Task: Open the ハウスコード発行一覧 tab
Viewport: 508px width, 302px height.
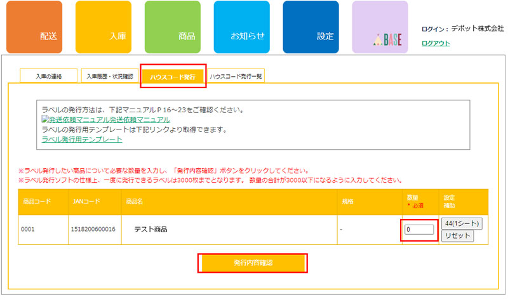Action: [236, 76]
